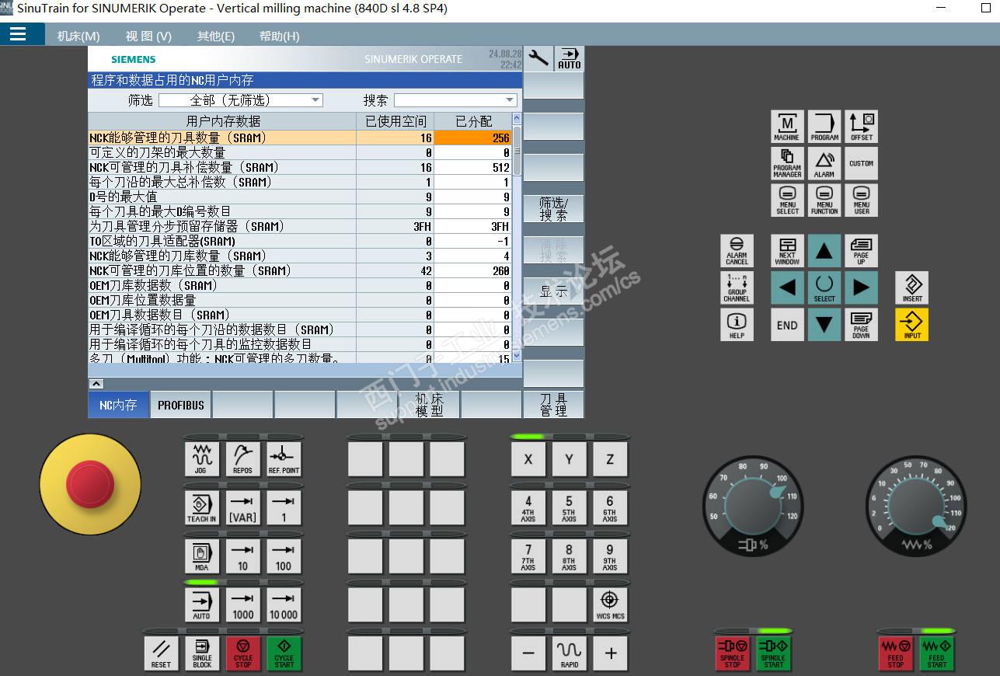Screen dimensions: 1000x676
Task: Toggle the WCS MCS key
Action: [x=610, y=604]
